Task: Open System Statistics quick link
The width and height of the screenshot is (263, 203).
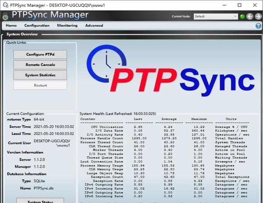Action: click(x=40, y=75)
